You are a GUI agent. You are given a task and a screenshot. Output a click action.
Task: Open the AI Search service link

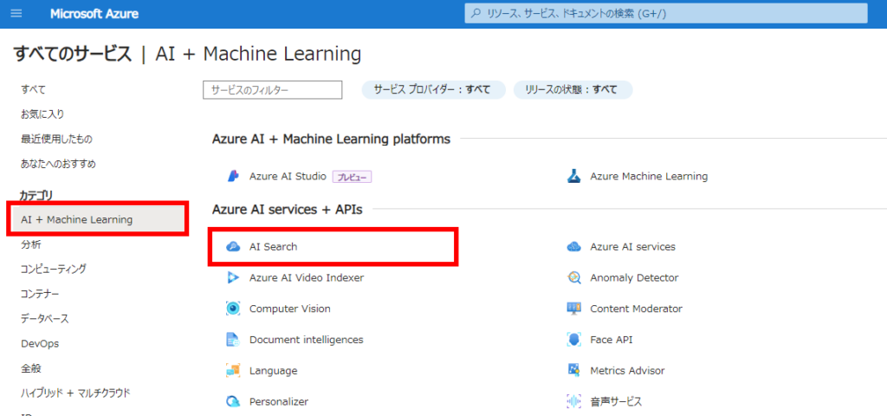tap(273, 247)
